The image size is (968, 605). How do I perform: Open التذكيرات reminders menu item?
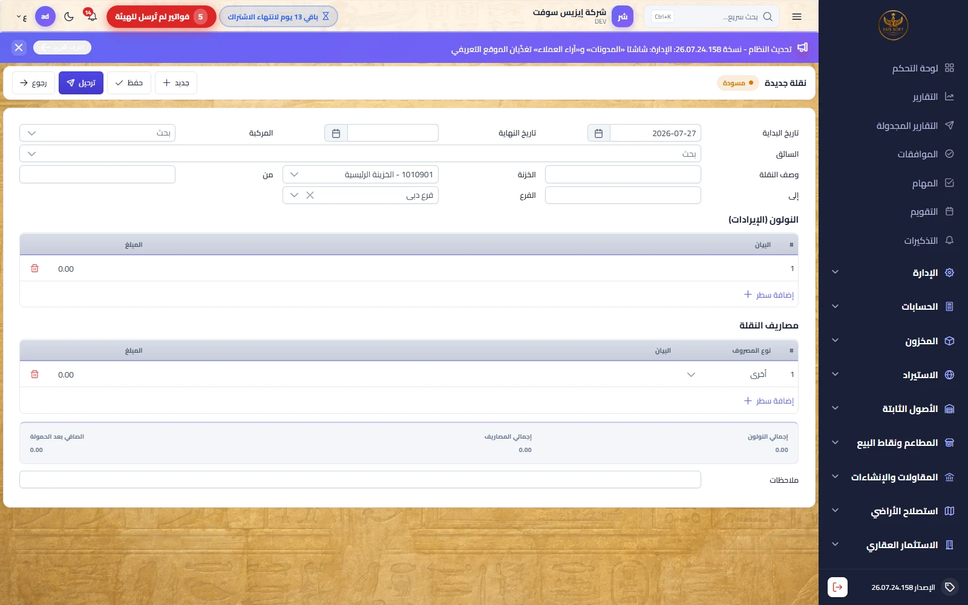[929, 241]
